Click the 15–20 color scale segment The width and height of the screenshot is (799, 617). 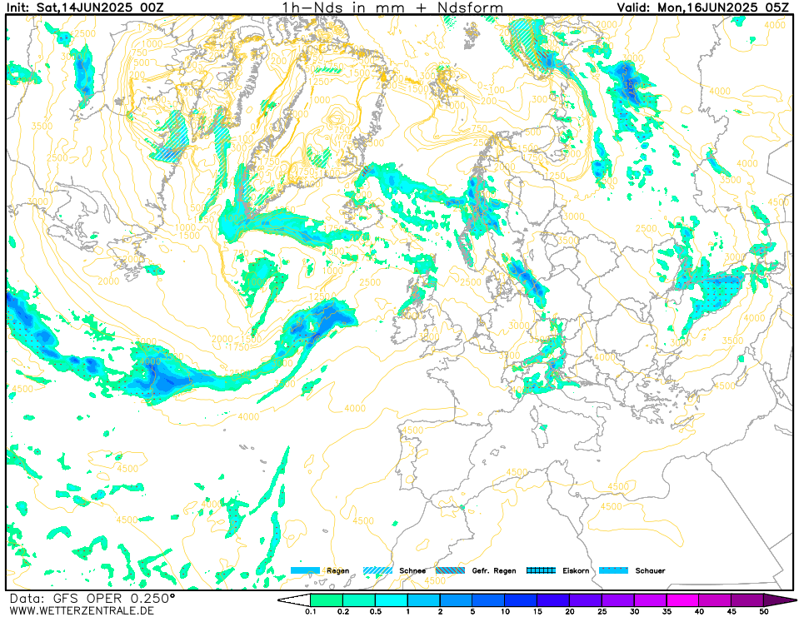click(x=553, y=600)
